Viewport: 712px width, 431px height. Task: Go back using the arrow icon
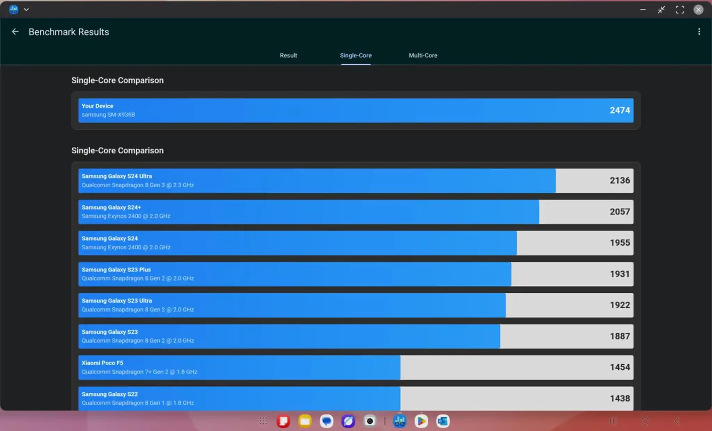[x=15, y=32]
